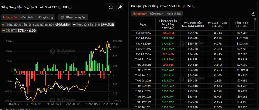Switch table to hàng tuần

pyautogui.click(x=157, y=14)
